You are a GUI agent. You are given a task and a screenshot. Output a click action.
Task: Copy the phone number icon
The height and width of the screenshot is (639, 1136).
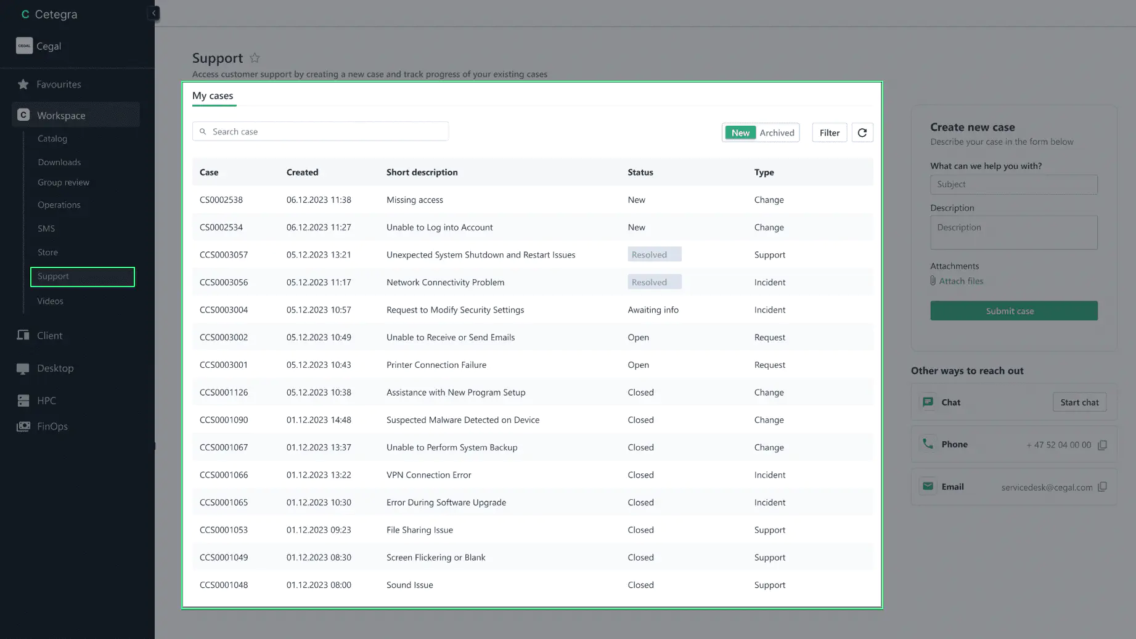pos(1102,445)
